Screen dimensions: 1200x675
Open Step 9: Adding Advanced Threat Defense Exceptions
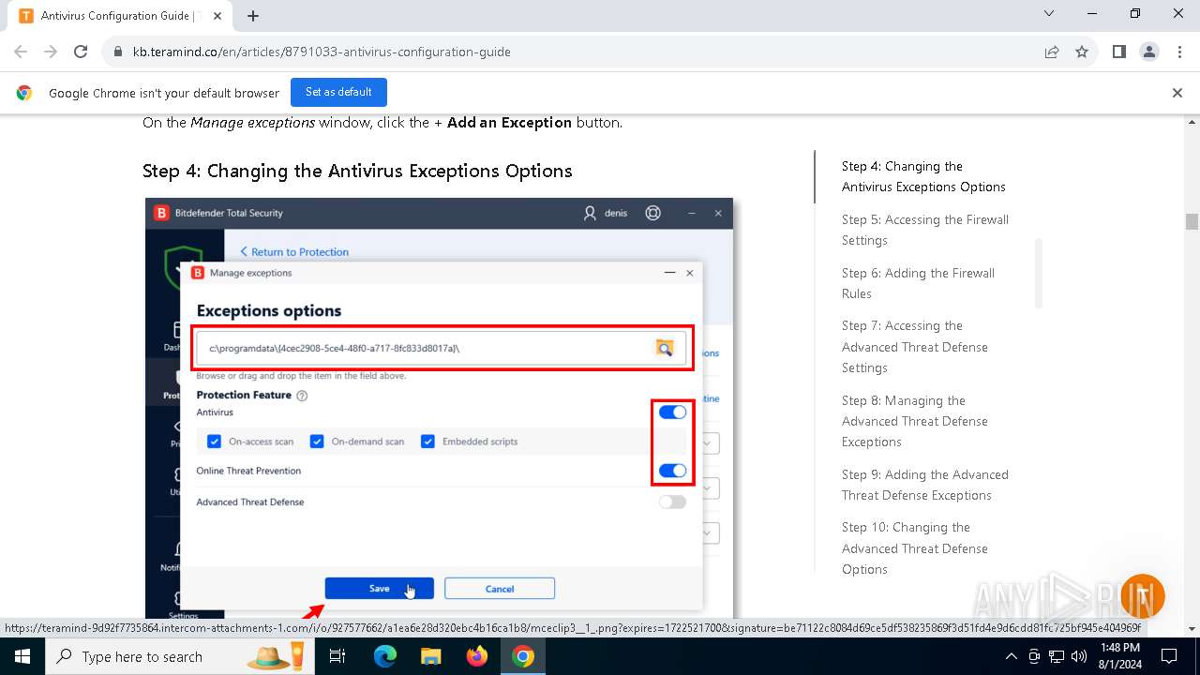925,485
